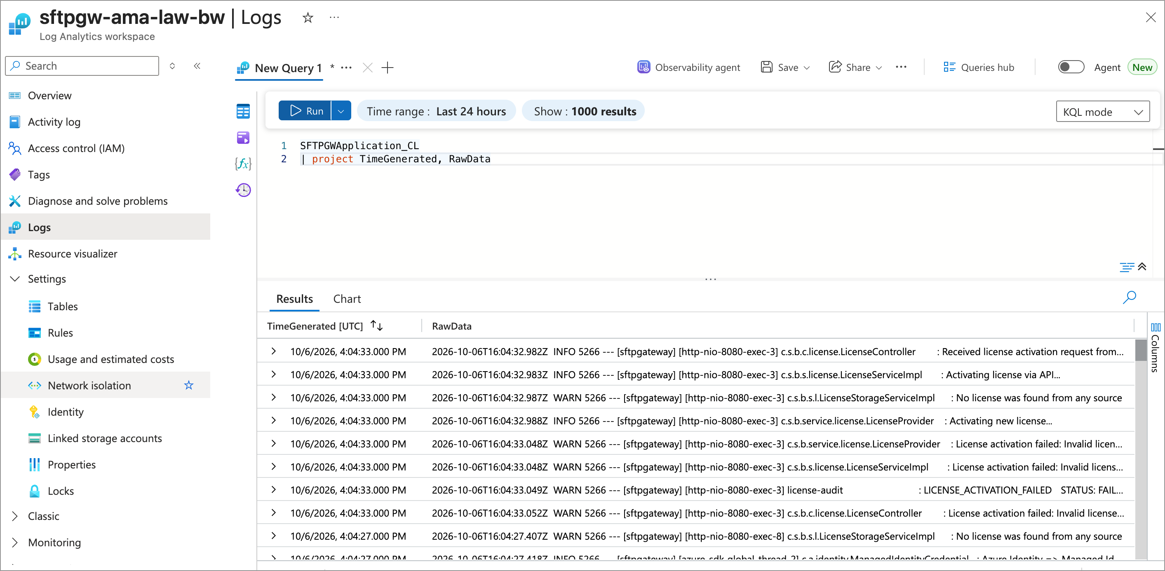Open Observability agent
This screenshot has height=571, width=1165.
688,68
